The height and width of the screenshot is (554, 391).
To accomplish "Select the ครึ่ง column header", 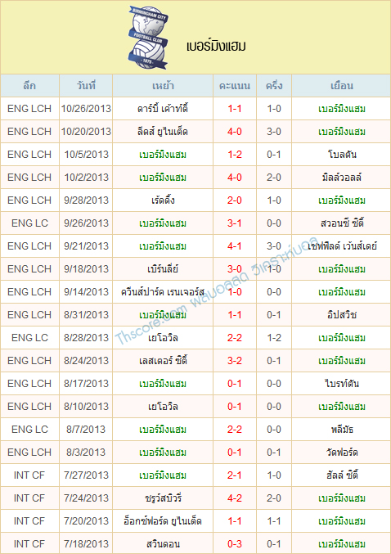I will (x=274, y=86).
